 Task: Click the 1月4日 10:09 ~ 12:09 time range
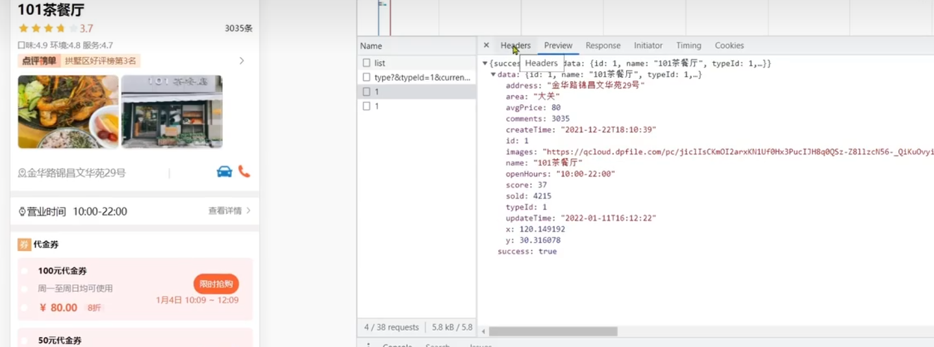(x=197, y=300)
